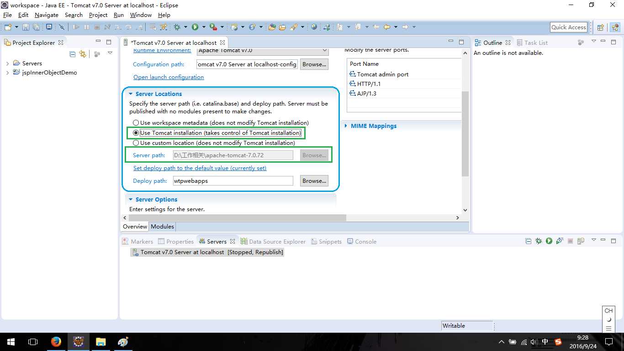Select Tomcat v7.0 Server at localhost entry

pos(207,252)
